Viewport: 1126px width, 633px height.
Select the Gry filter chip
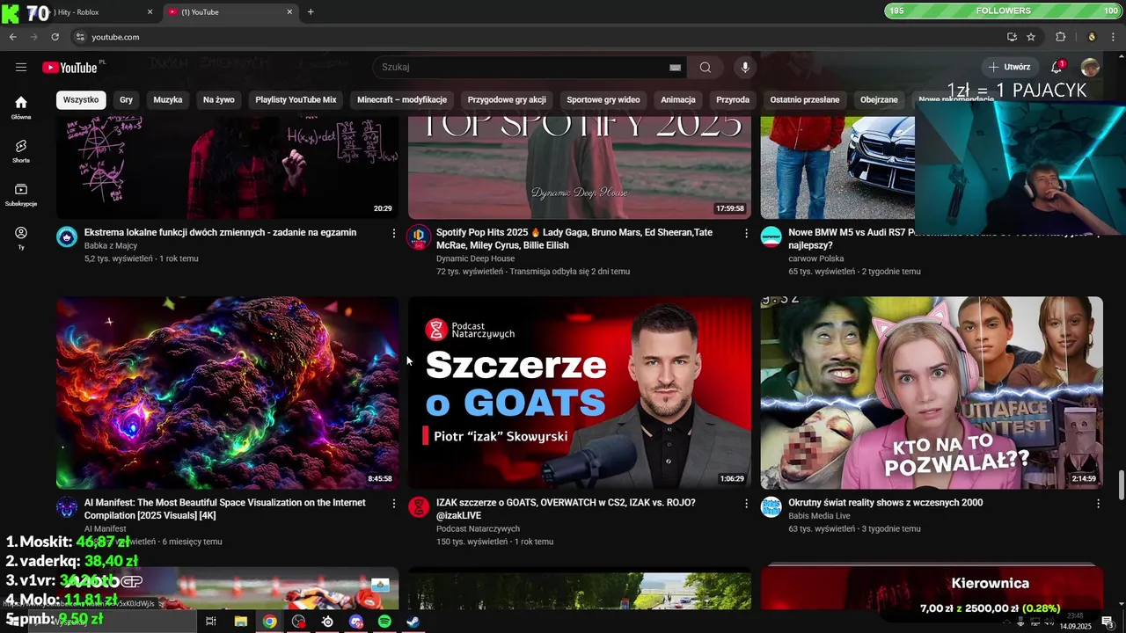click(x=126, y=99)
